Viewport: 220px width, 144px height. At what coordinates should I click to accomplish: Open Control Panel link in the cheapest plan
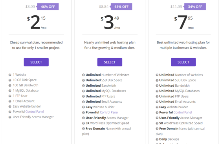[35, 112]
